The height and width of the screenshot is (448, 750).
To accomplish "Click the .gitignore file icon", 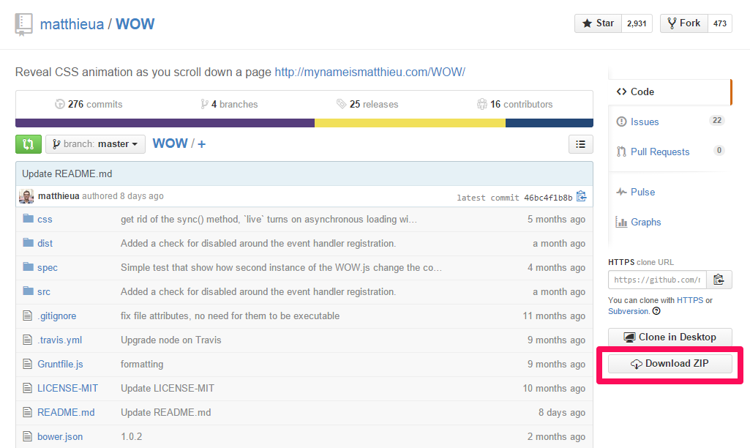I will 28,316.
